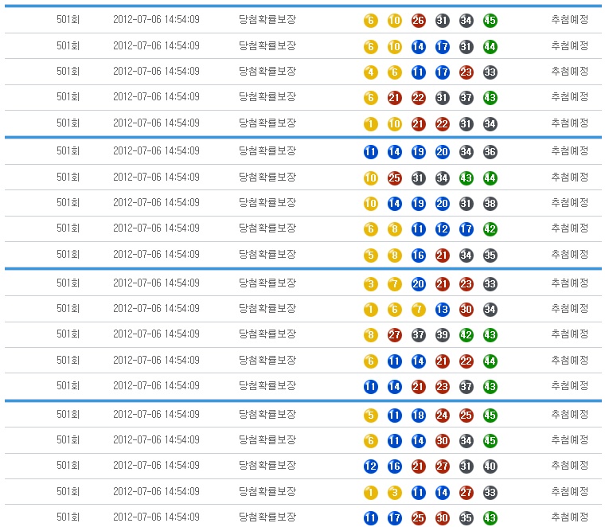Choose the red number 24 ball
Image resolution: width=605 pixels, height=527 pixels.
point(442,416)
